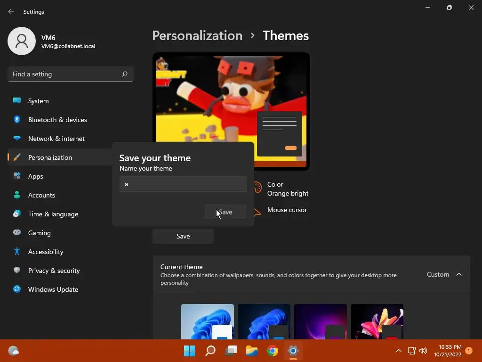The height and width of the screenshot is (362, 482).
Task: Click the System monitor icon
Action: pos(17,100)
